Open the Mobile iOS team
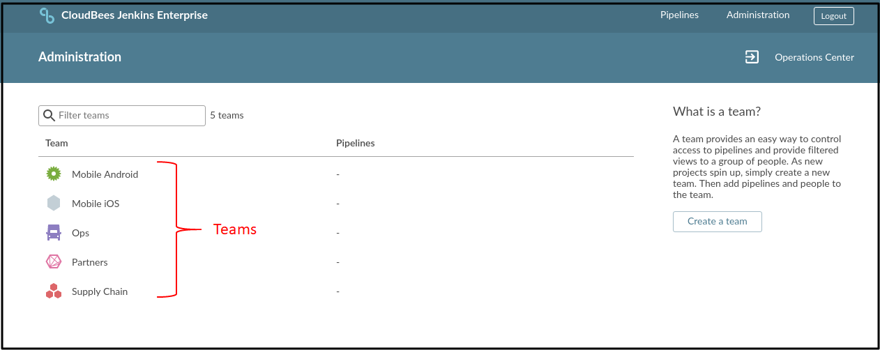The width and height of the screenshot is (880, 350). click(96, 204)
